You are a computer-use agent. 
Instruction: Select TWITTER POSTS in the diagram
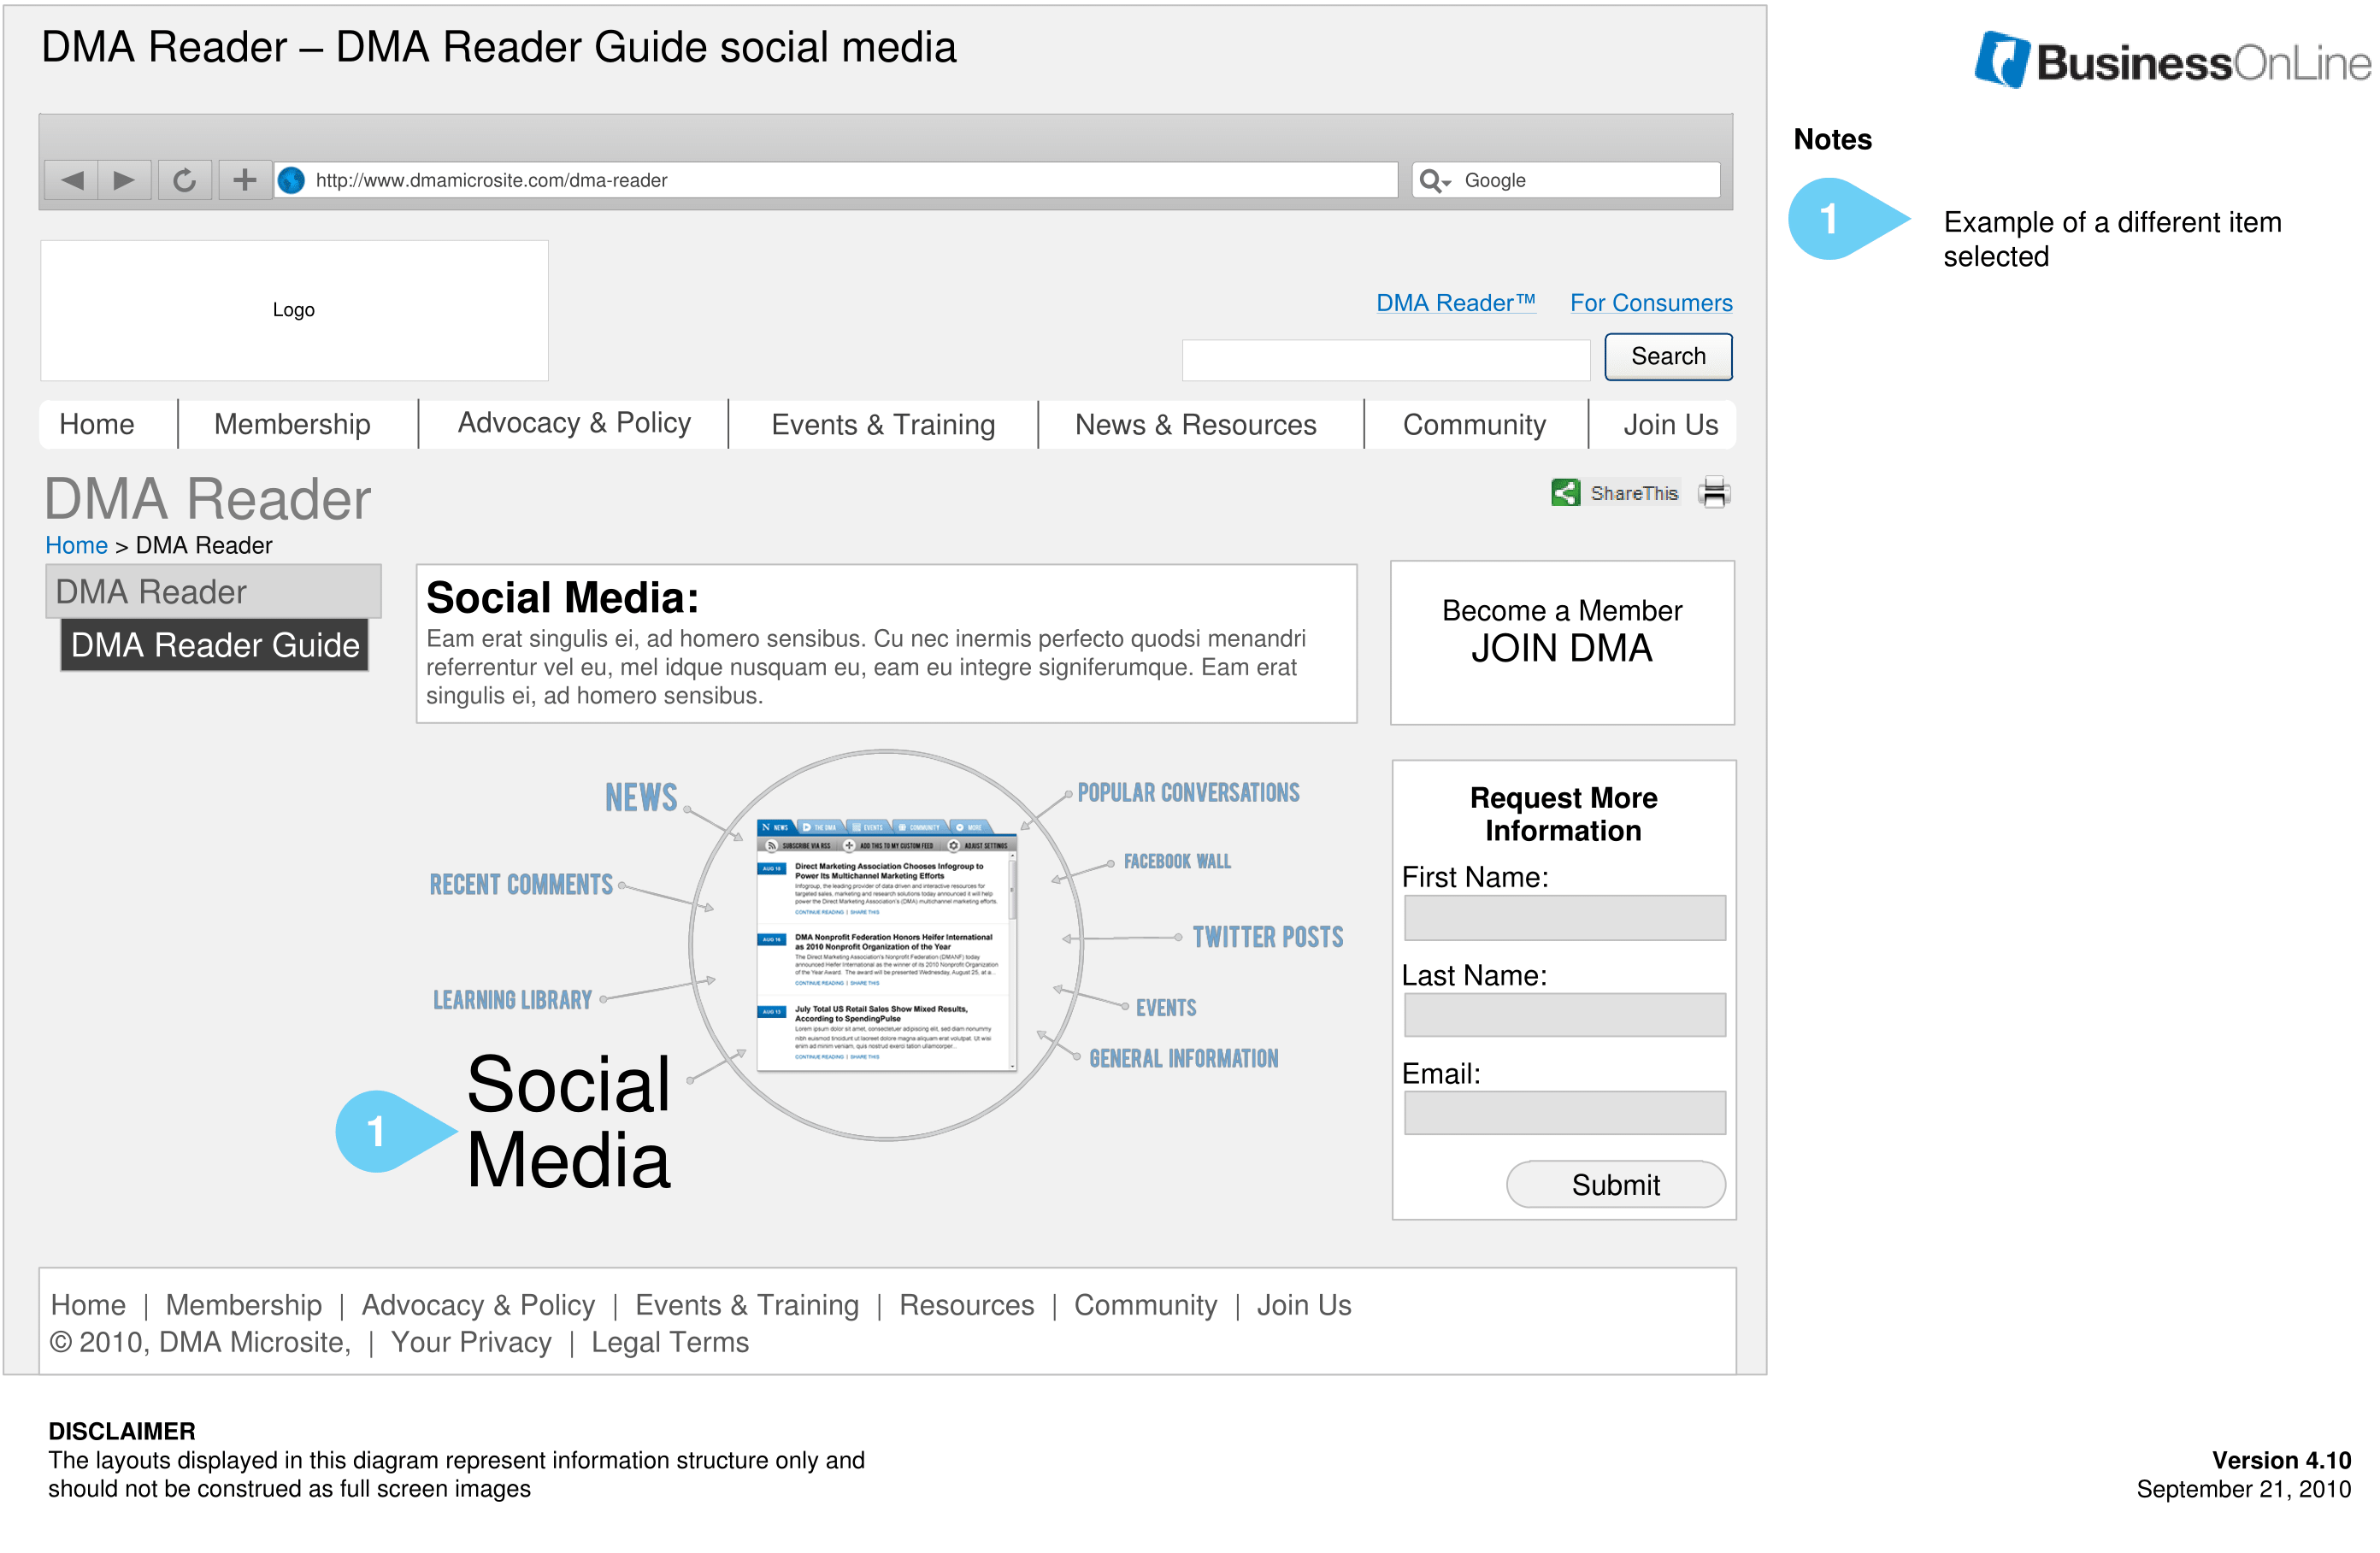point(1268,937)
